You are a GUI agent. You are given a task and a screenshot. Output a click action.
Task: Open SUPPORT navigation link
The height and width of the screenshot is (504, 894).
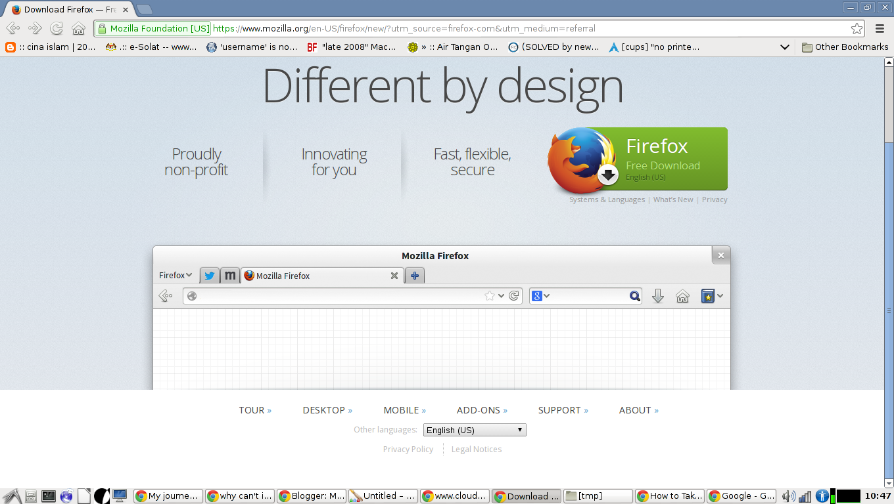click(563, 410)
